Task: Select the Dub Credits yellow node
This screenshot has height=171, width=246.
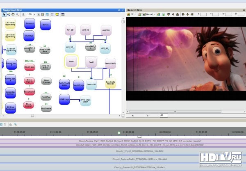Action: [x=110, y=83]
